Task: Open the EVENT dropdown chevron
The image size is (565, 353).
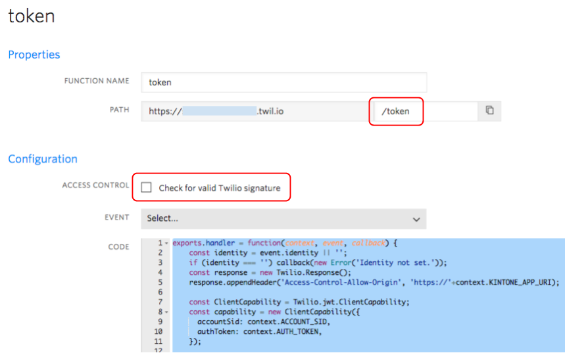Action: tap(416, 219)
